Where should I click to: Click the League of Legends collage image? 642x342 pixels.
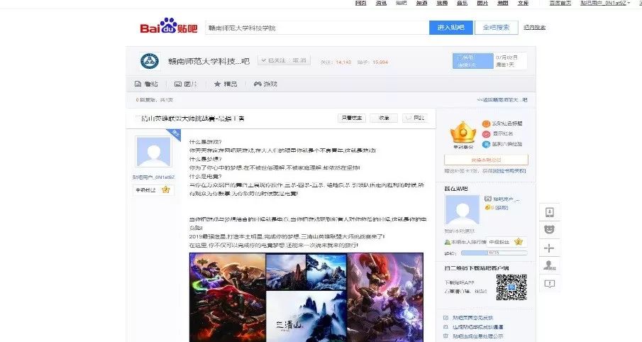click(x=306, y=297)
